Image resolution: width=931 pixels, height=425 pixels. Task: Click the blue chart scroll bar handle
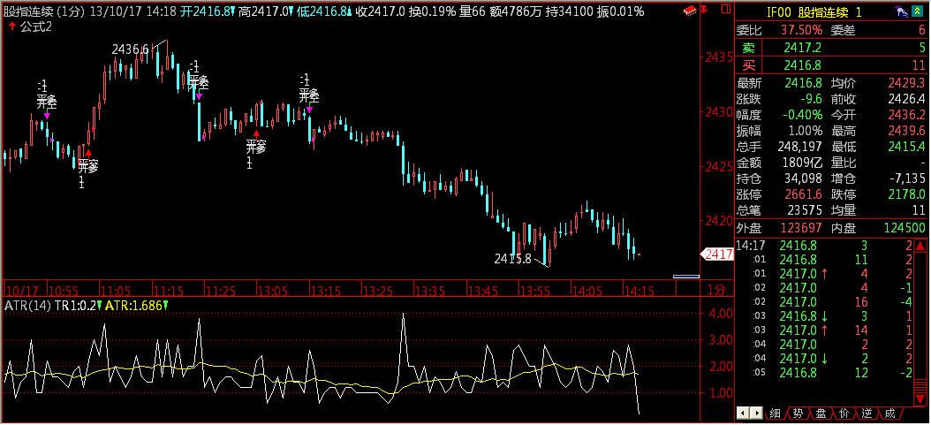point(686,277)
